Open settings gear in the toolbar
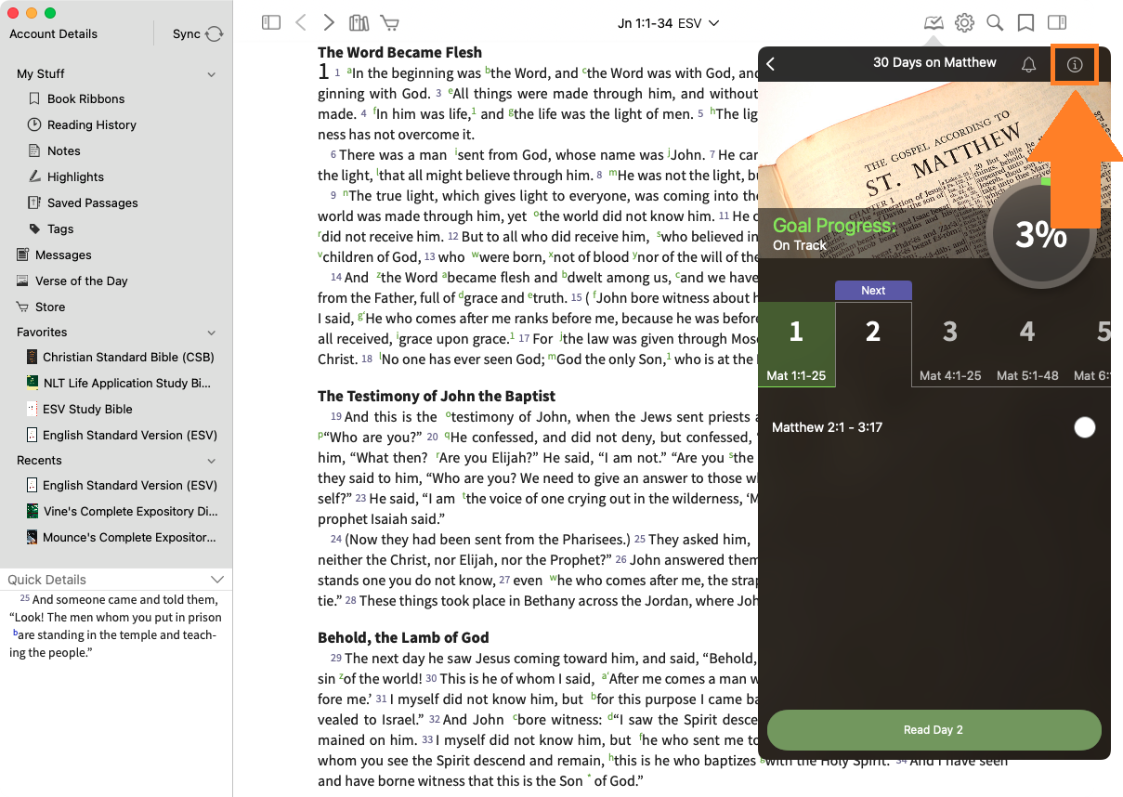Screen dimensions: 1123x797 964,22
